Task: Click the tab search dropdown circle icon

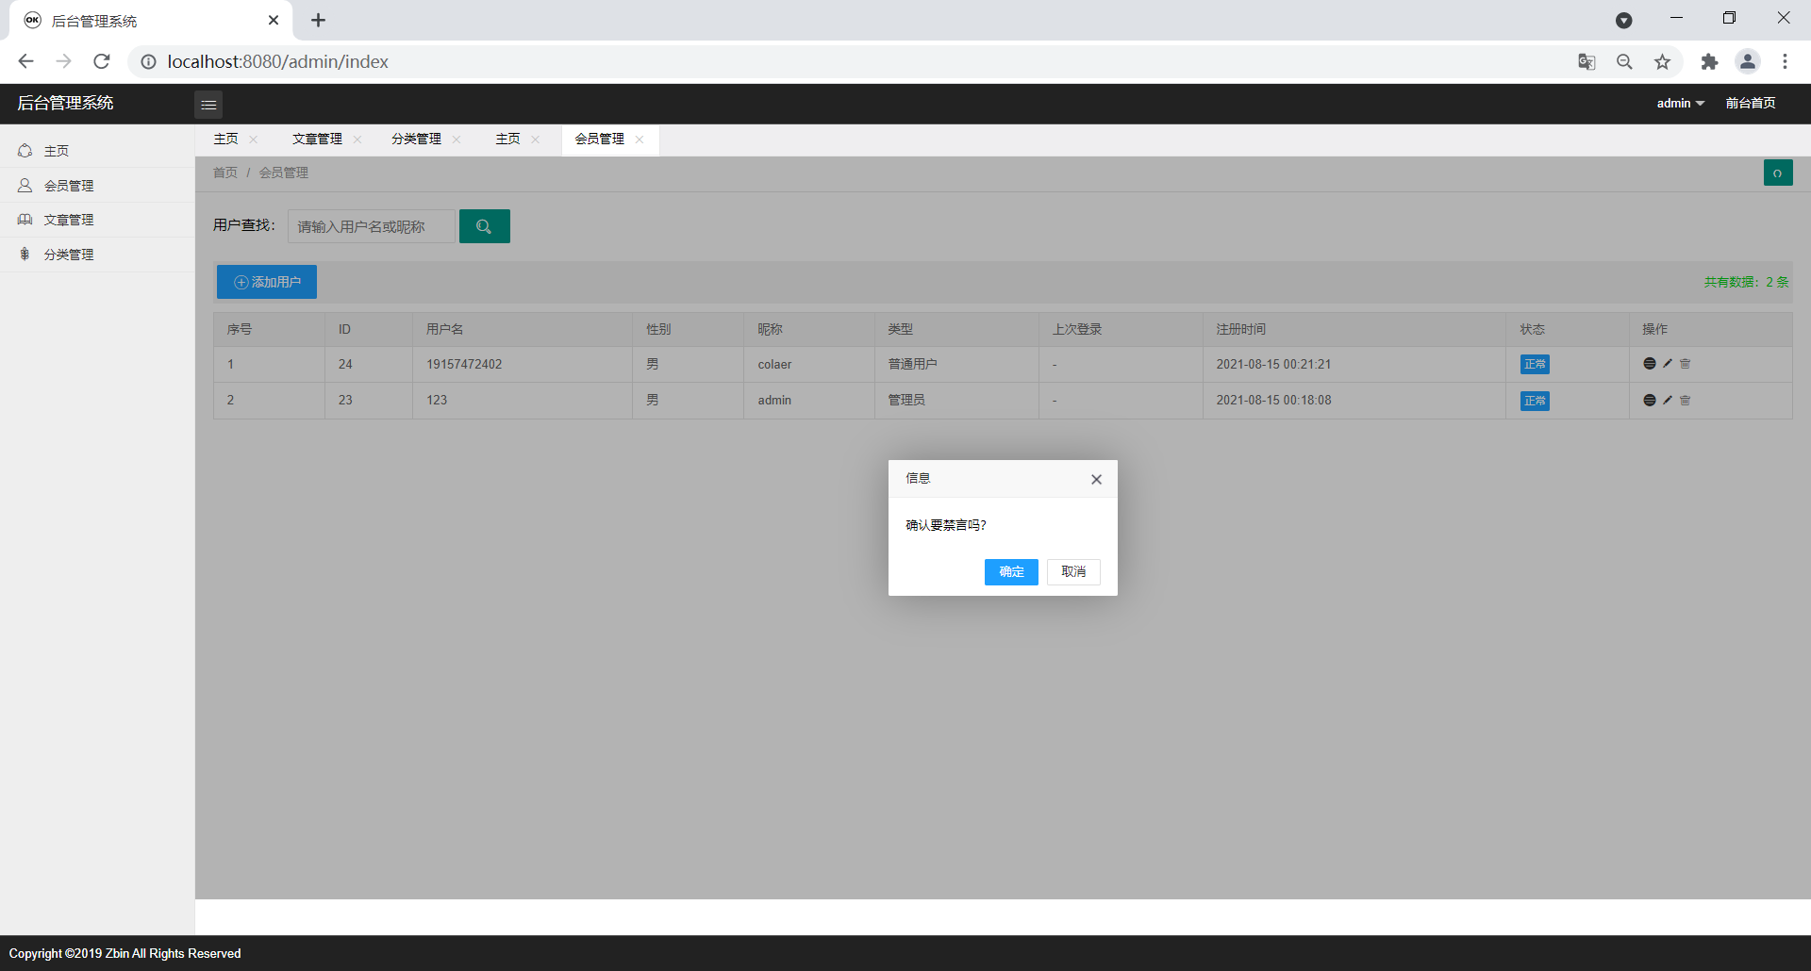Action: [1624, 20]
